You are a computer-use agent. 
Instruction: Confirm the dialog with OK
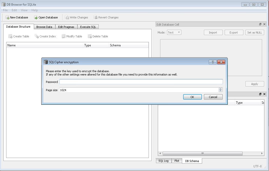pyautogui.click(x=192, y=97)
